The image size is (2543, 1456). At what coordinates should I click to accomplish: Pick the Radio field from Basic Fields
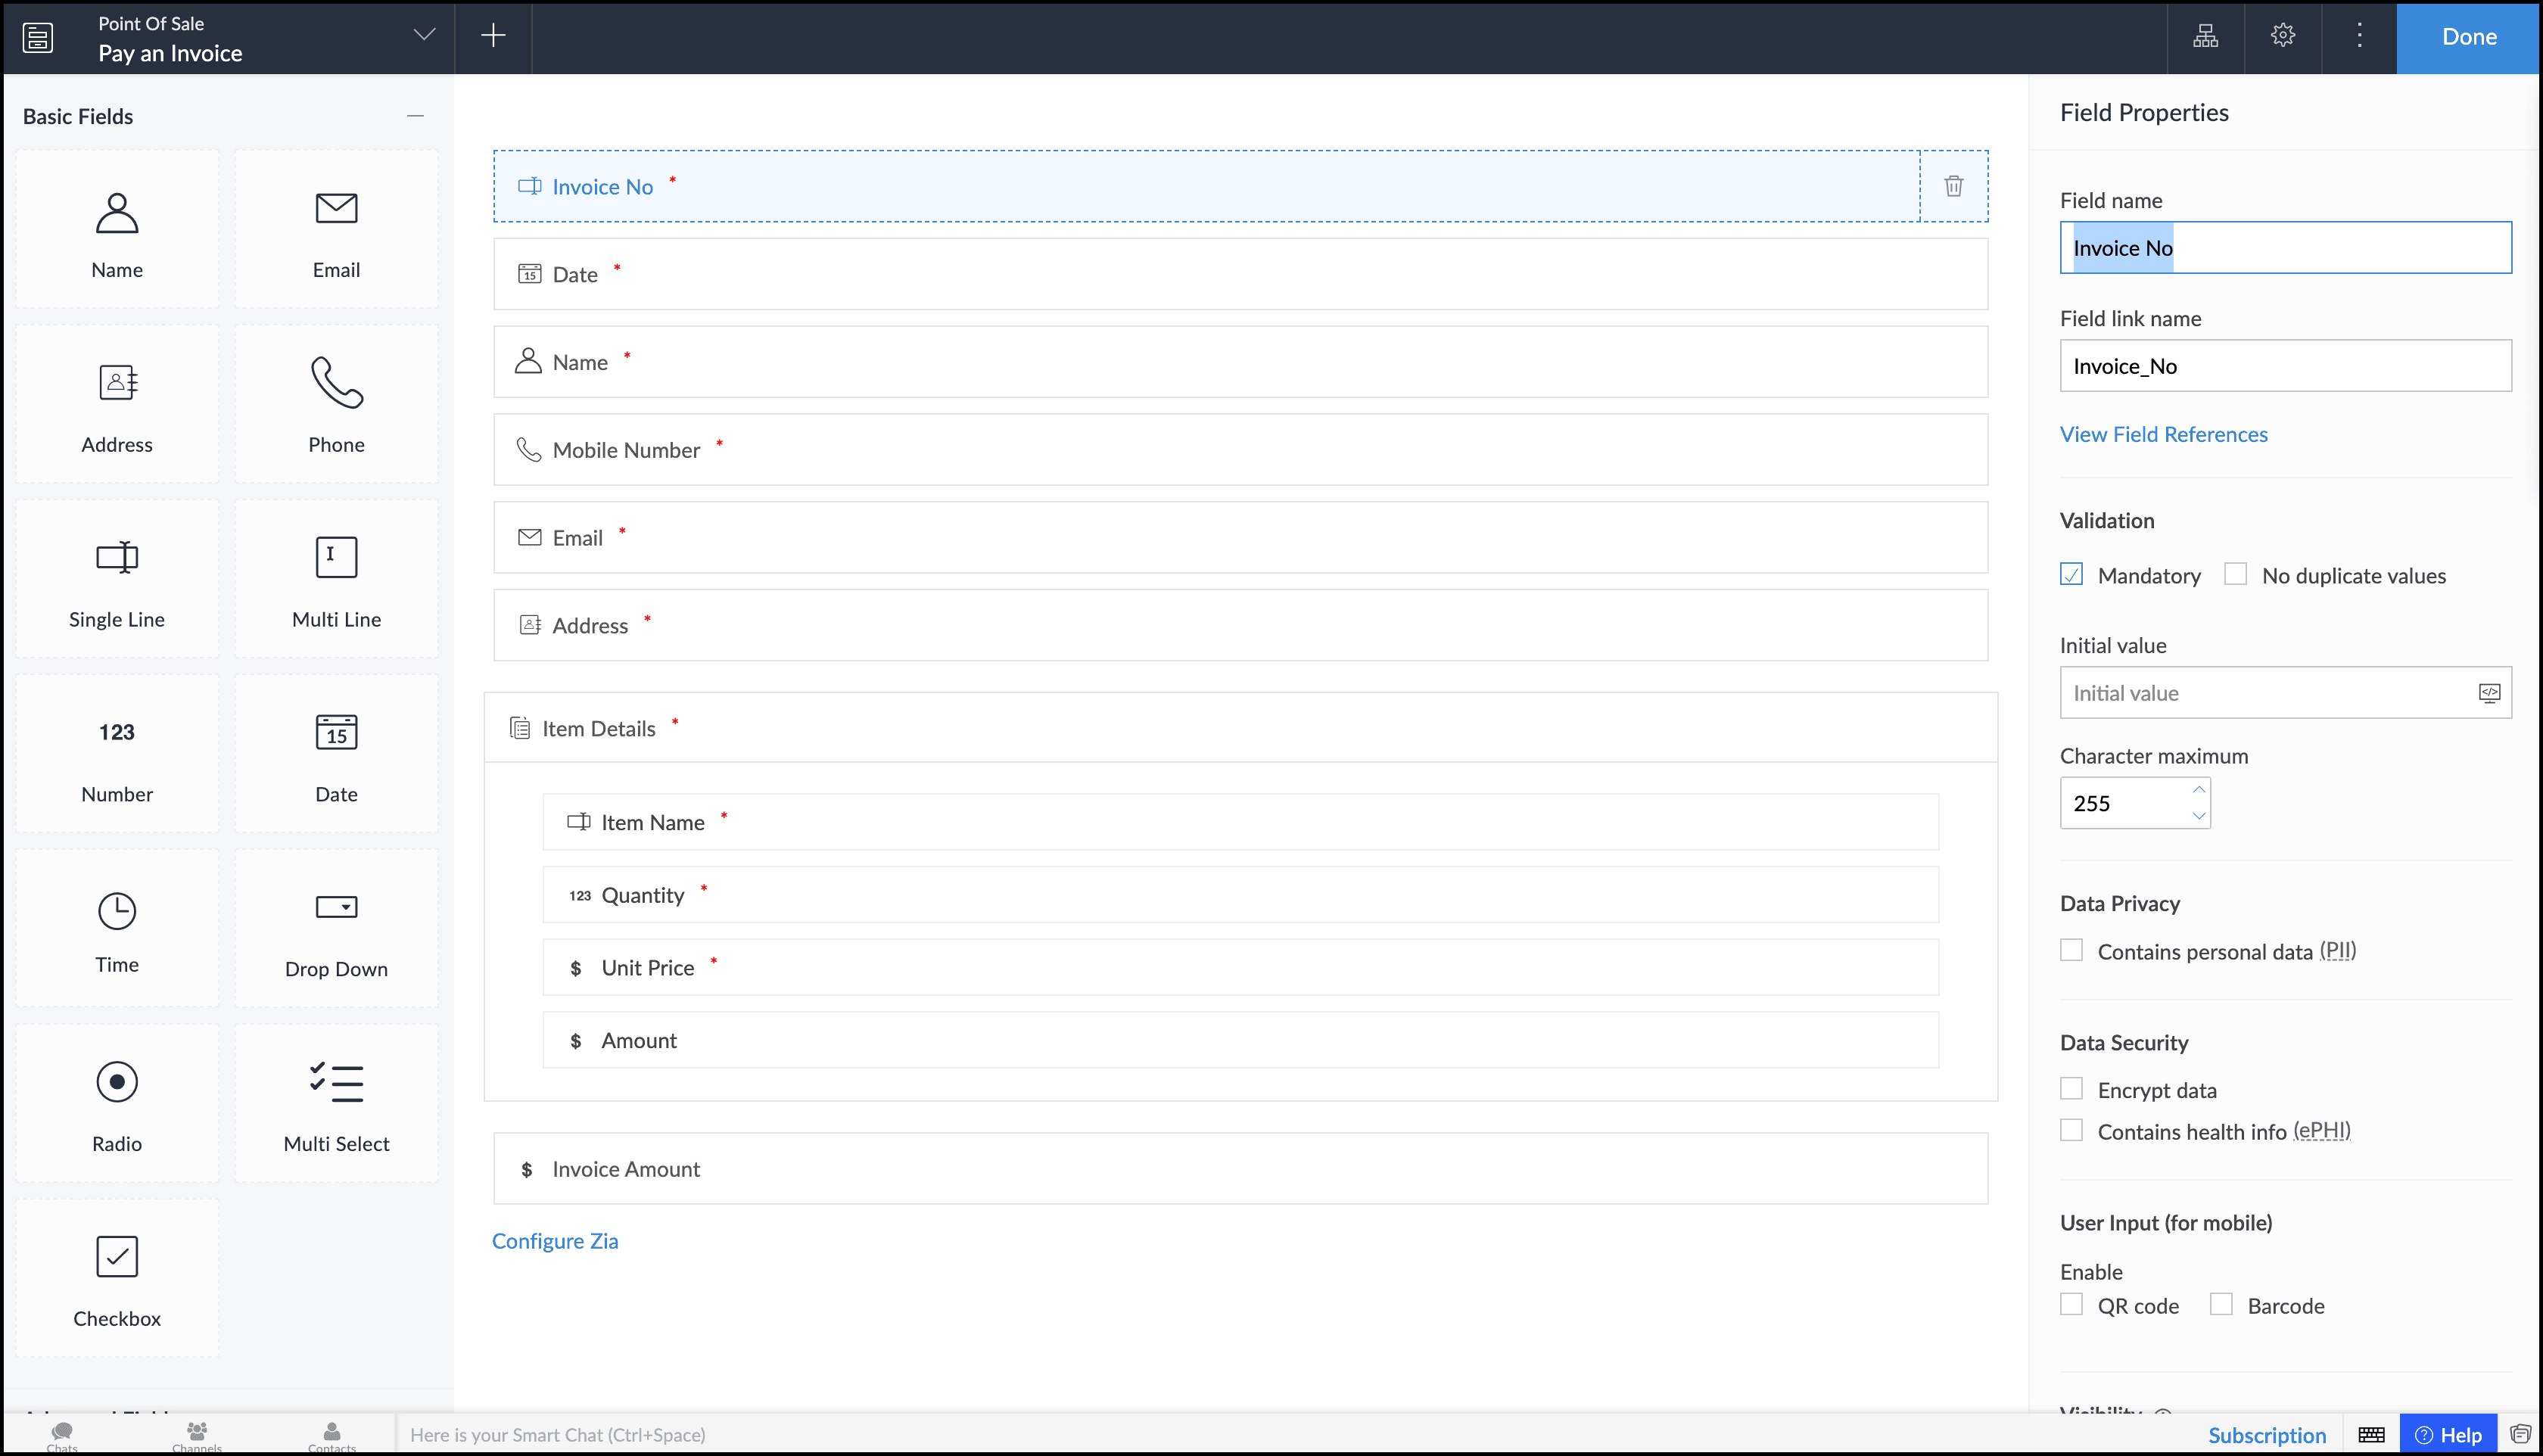pos(117,1104)
